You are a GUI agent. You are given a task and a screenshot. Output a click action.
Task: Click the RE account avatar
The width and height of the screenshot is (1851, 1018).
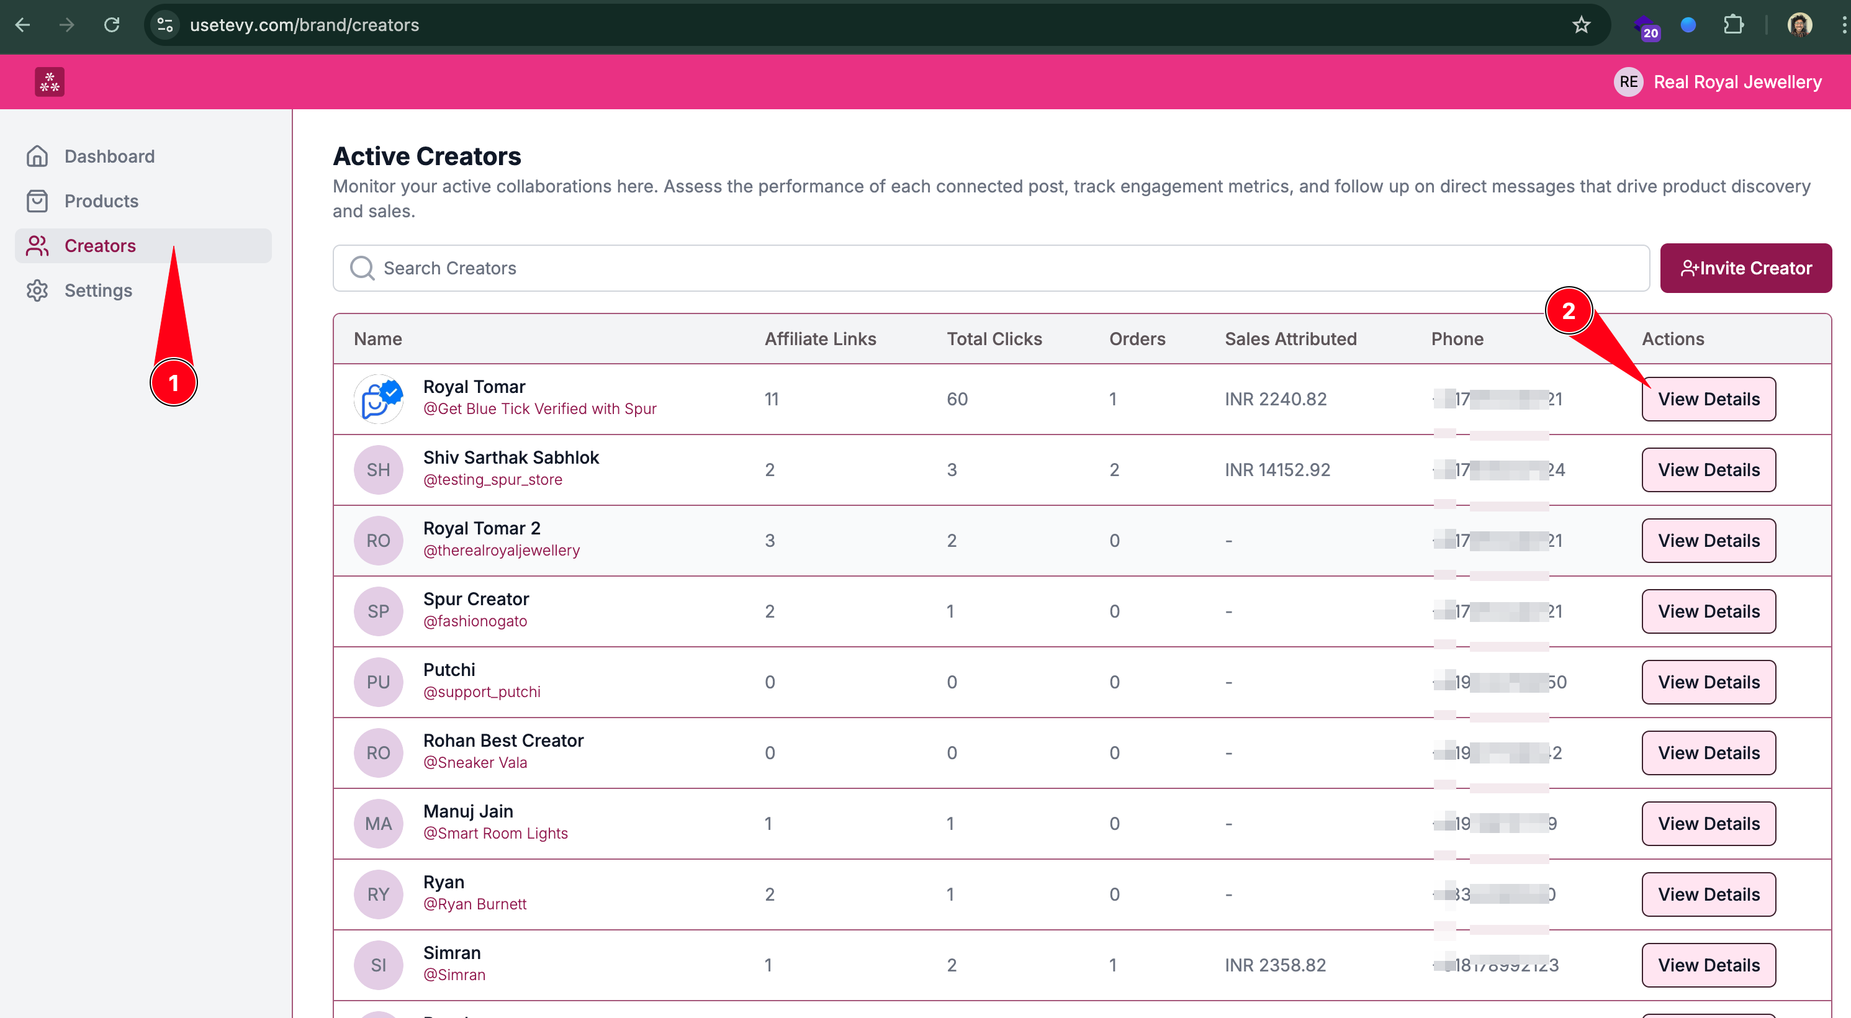[1628, 82]
